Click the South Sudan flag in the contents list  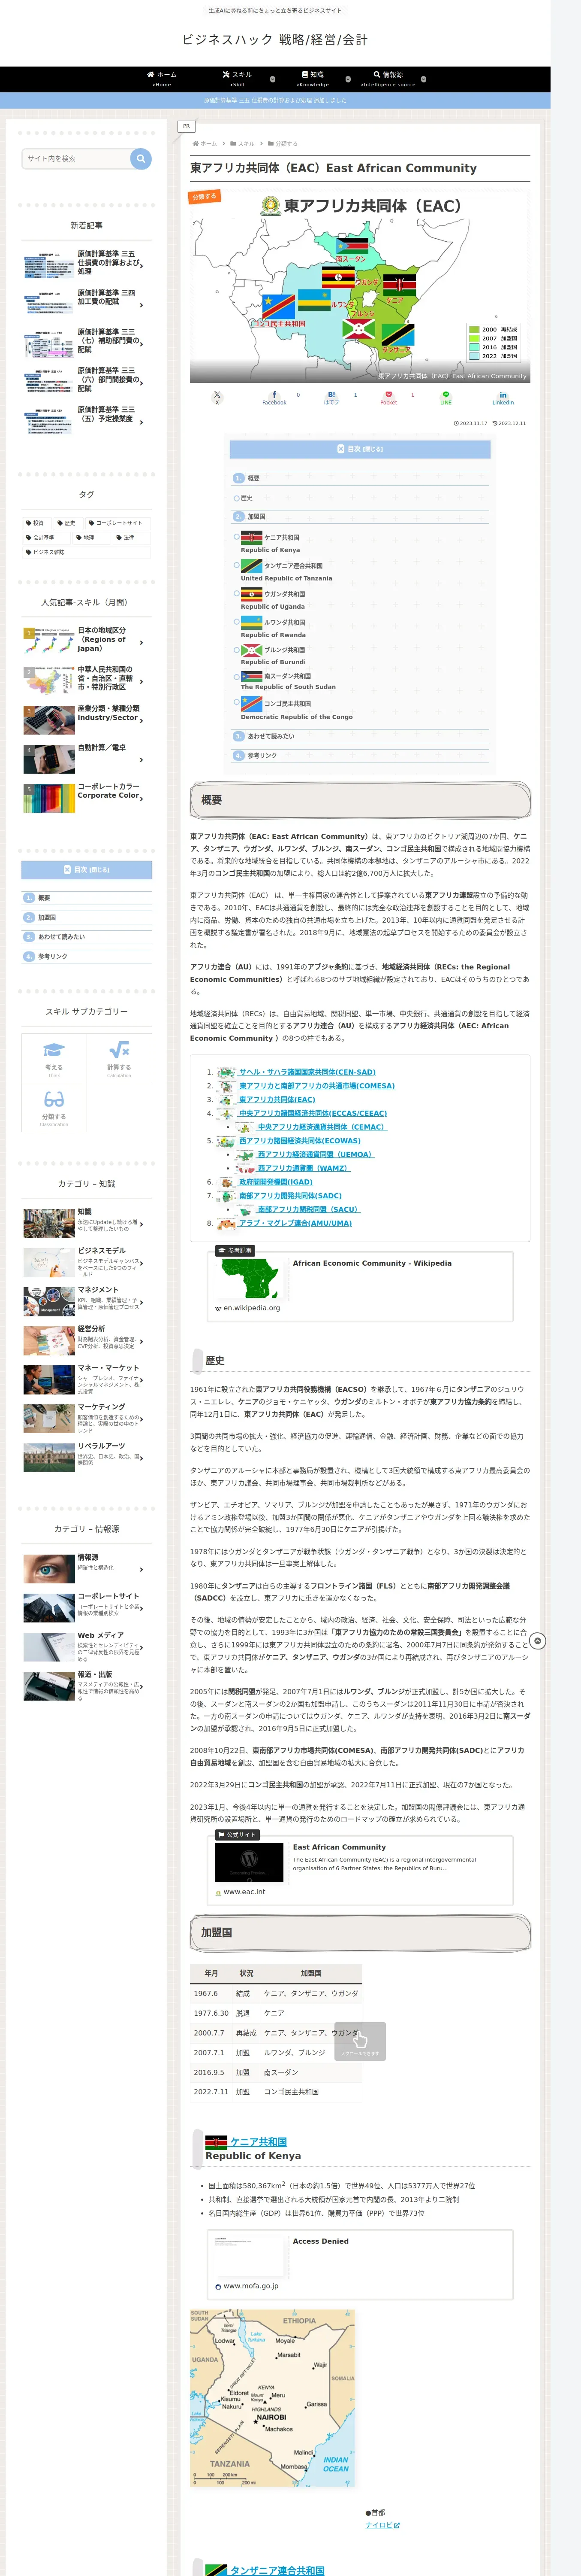[x=252, y=676]
